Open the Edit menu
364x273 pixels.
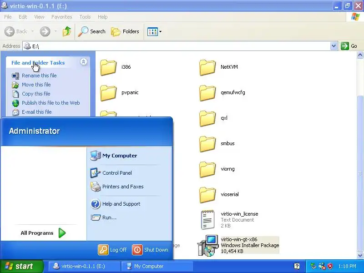(23, 17)
